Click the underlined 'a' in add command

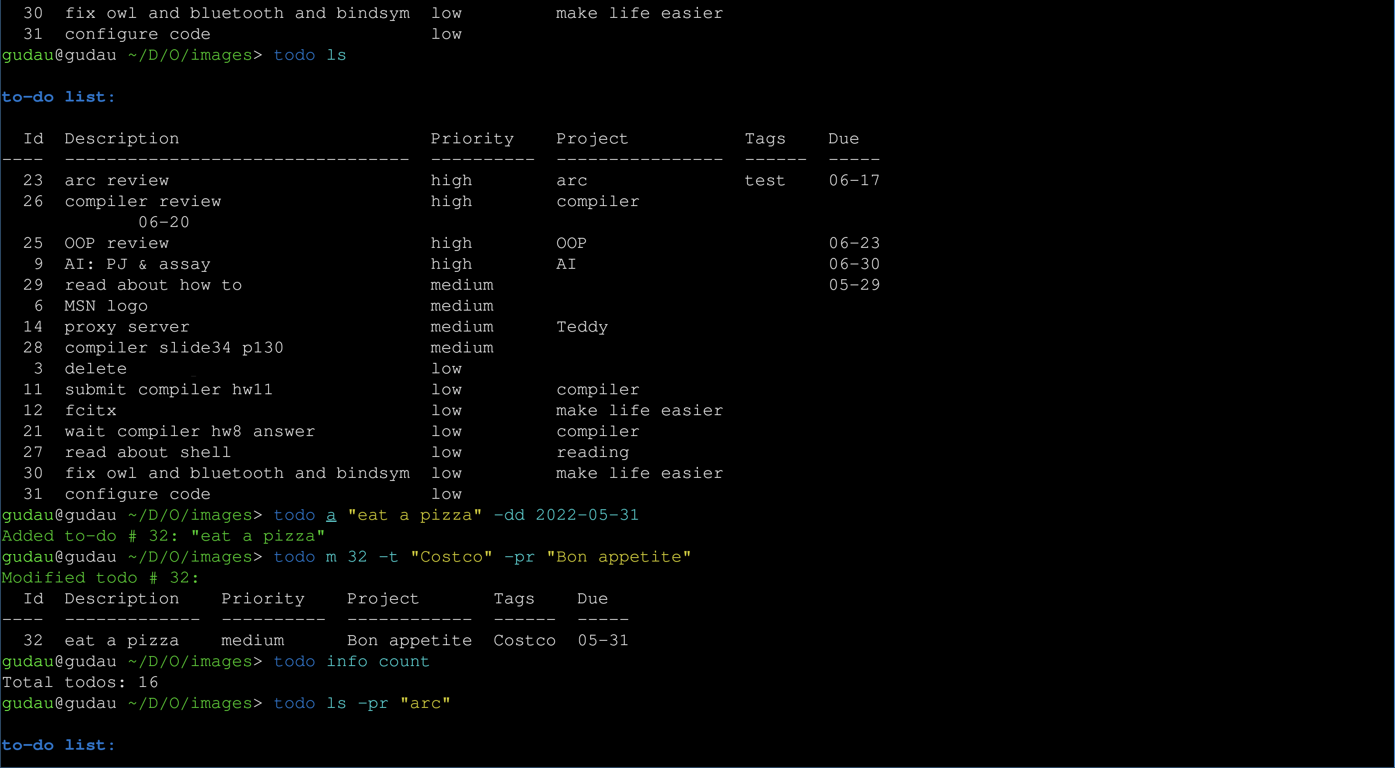point(331,515)
